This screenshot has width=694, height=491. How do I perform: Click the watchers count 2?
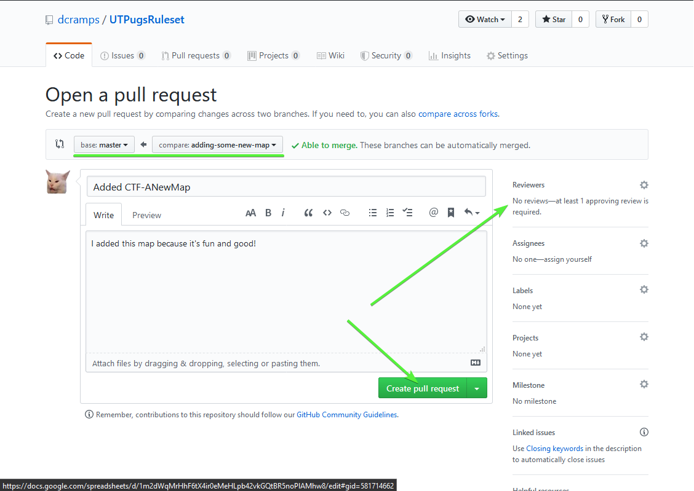[520, 20]
